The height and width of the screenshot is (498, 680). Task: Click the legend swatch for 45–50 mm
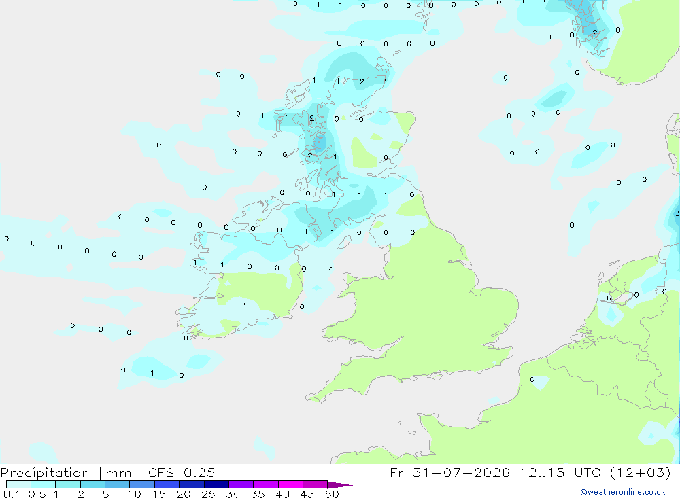pyautogui.click(x=316, y=484)
